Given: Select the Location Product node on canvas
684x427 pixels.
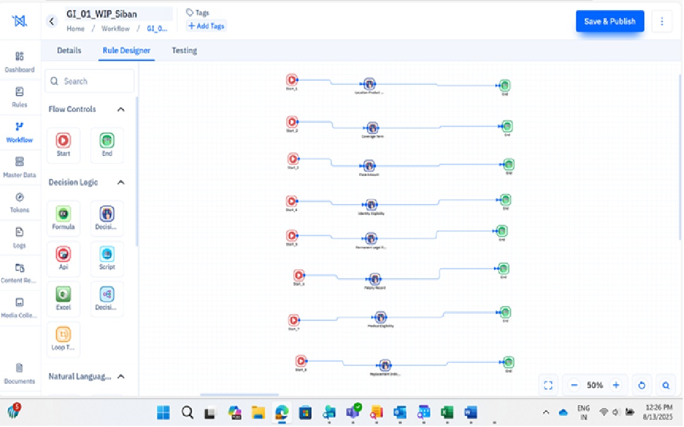Looking at the screenshot, I should (369, 84).
